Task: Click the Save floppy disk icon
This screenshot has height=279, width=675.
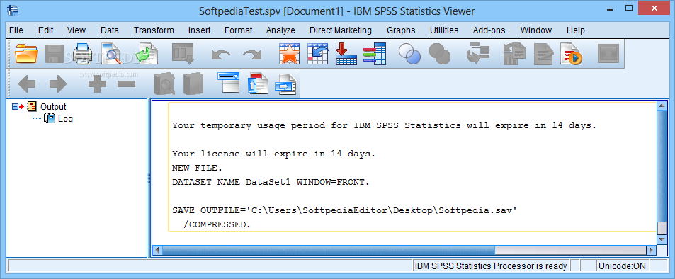Action: coord(55,54)
